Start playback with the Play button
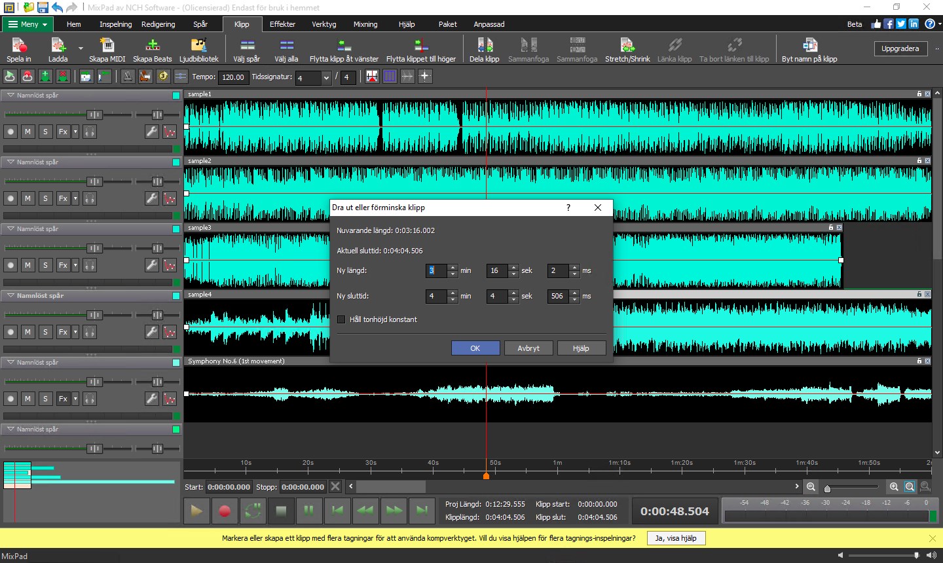The width and height of the screenshot is (943, 563). click(196, 511)
